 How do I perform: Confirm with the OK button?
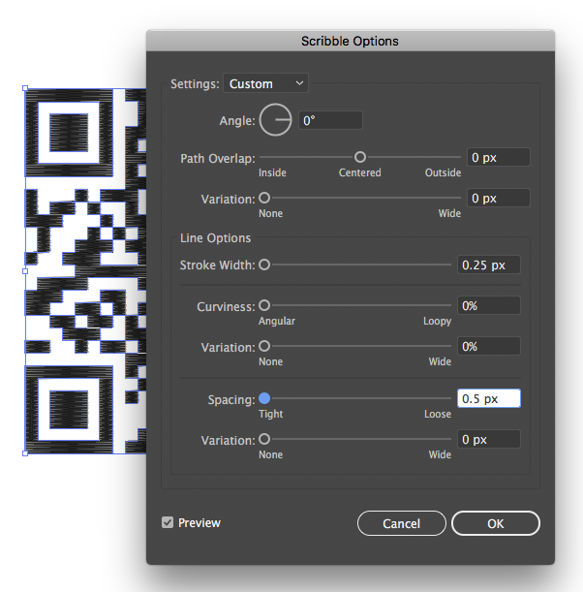click(496, 523)
